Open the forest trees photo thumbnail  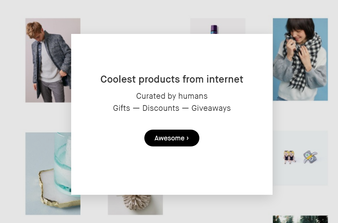(300, 219)
